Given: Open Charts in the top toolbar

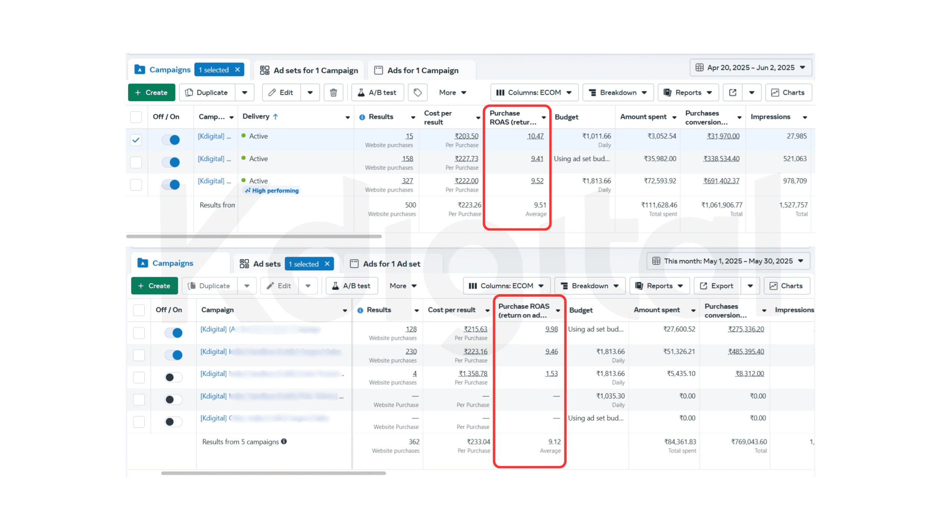Looking at the screenshot, I should 788,93.
